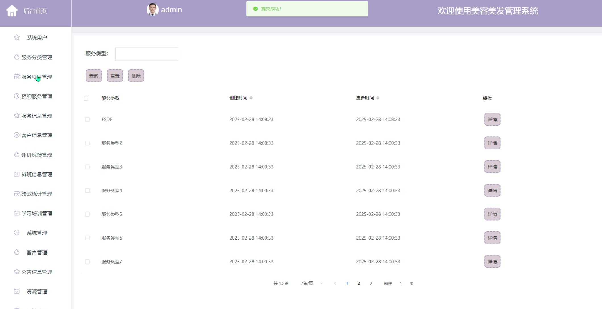Image resolution: width=602 pixels, height=309 pixels.
Task: Click the icon beside 排班信息管理
Action: tap(17, 174)
